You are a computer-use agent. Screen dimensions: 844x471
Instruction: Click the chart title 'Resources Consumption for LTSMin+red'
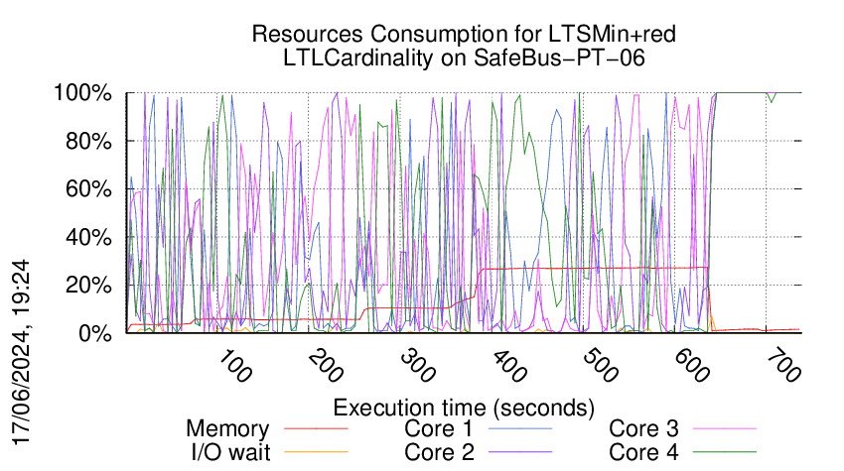(464, 35)
